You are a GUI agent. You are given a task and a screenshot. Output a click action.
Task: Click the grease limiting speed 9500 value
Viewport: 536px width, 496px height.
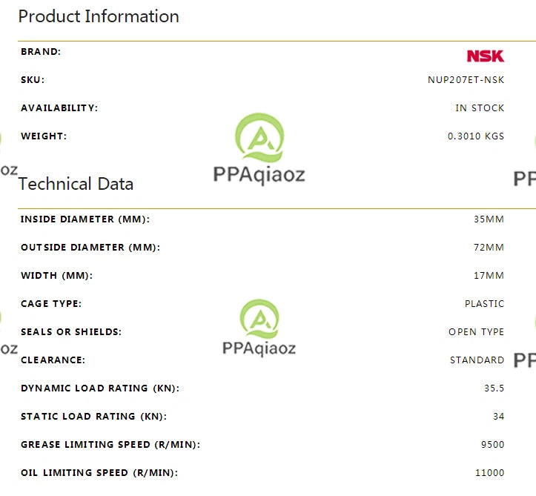pos(492,444)
